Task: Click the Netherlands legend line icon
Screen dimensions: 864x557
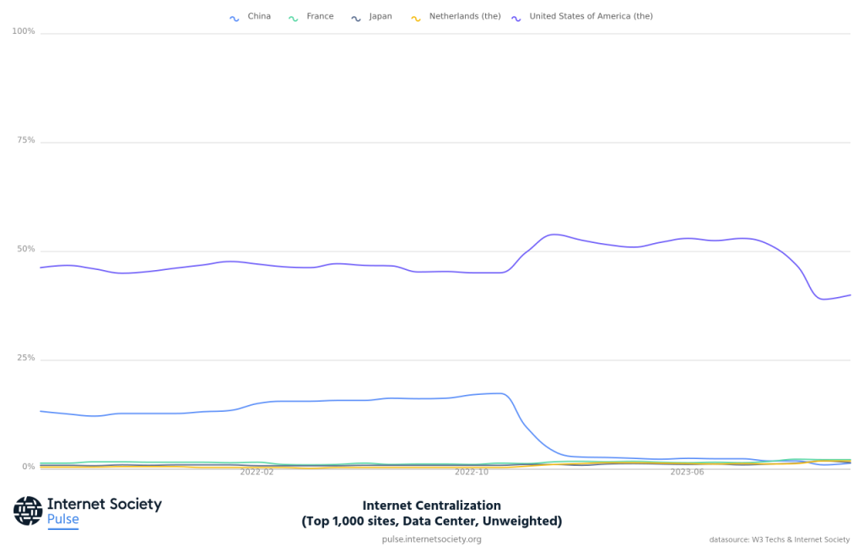Action: 415,18
